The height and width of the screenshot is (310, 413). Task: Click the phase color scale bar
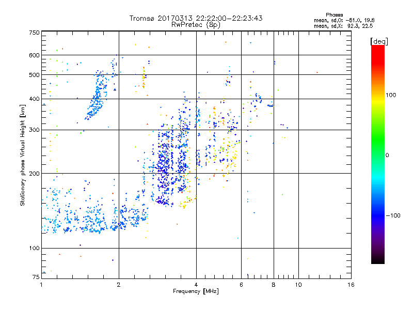click(x=378, y=154)
